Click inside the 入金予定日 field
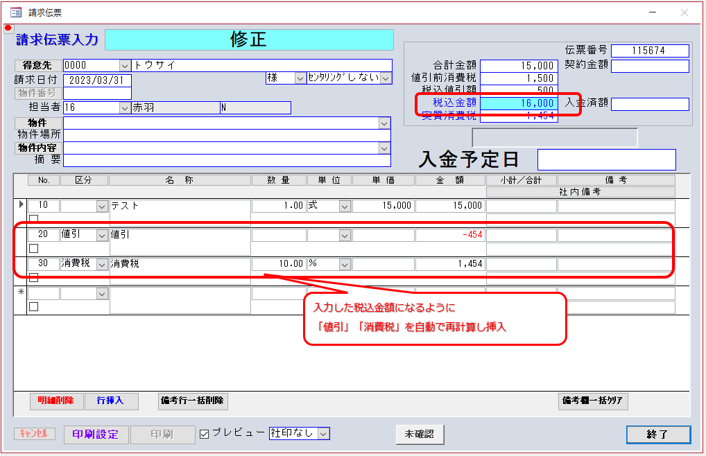 tap(607, 160)
